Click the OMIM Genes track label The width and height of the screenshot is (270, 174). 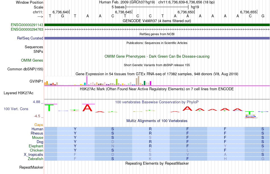[x=32, y=60]
